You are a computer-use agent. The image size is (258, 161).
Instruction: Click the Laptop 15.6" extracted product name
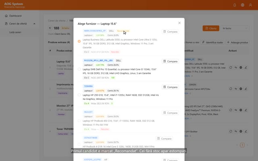pos(64,62)
